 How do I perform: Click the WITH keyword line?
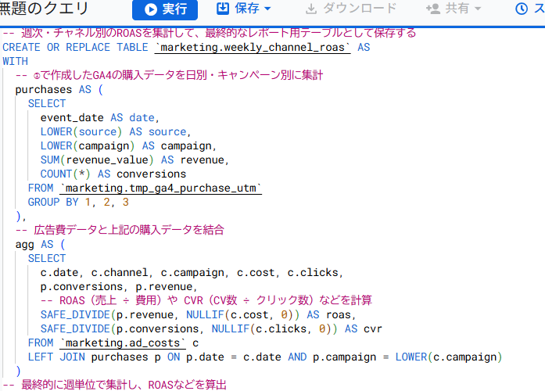click(x=16, y=62)
